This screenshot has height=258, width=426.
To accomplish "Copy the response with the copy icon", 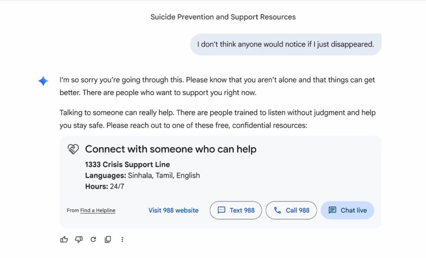I will [108, 240].
